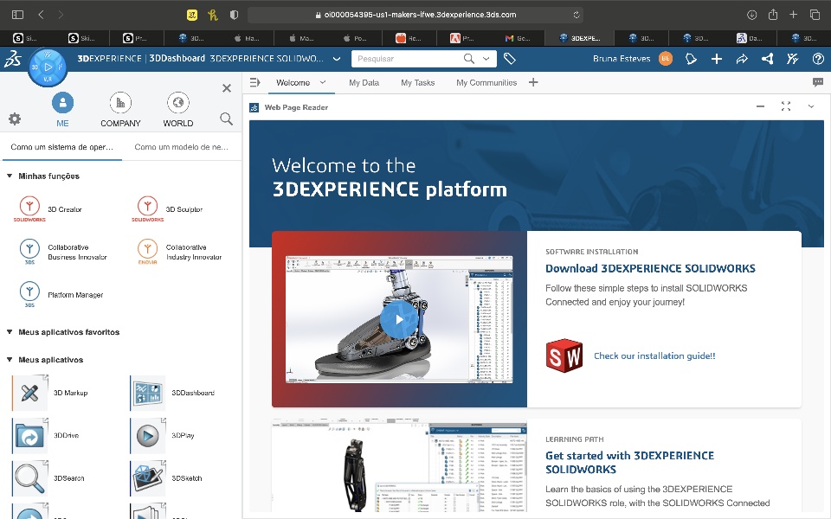The height and width of the screenshot is (519, 831).
Task: Toggle the Safari sidebar button
Action: pyautogui.click(x=17, y=15)
